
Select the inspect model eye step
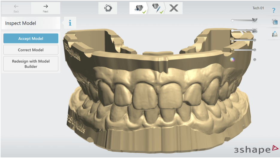139,8
